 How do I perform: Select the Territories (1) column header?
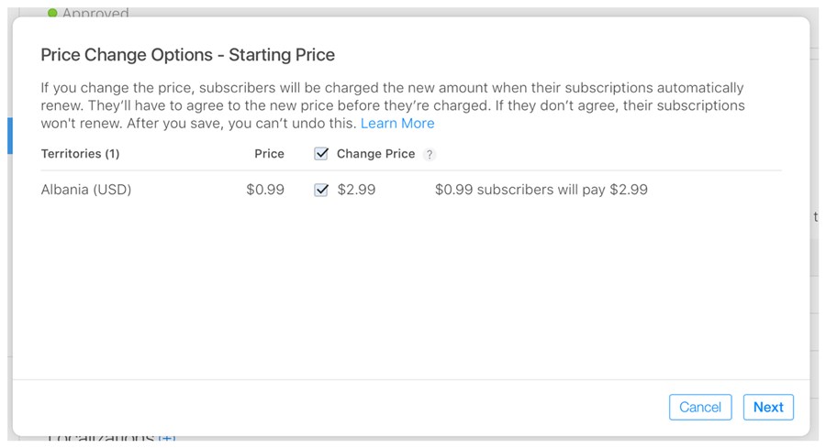[80, 154]
